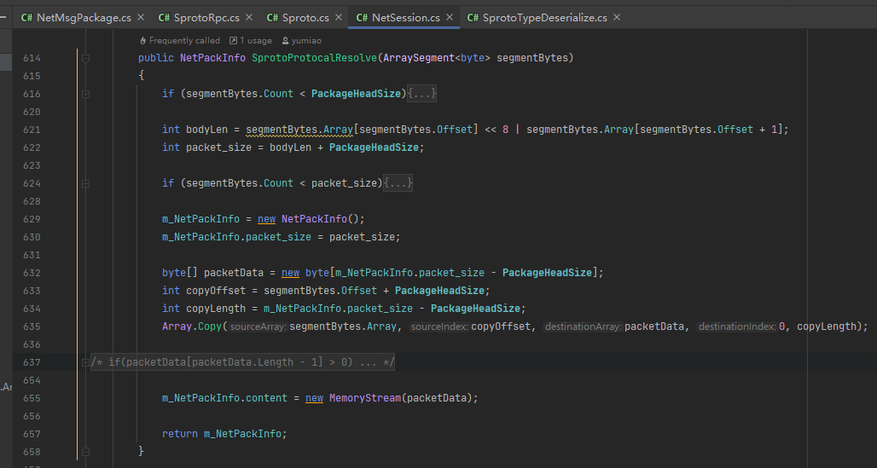Switch to the NetMsgPackage.cs tab

click(83, 17)
